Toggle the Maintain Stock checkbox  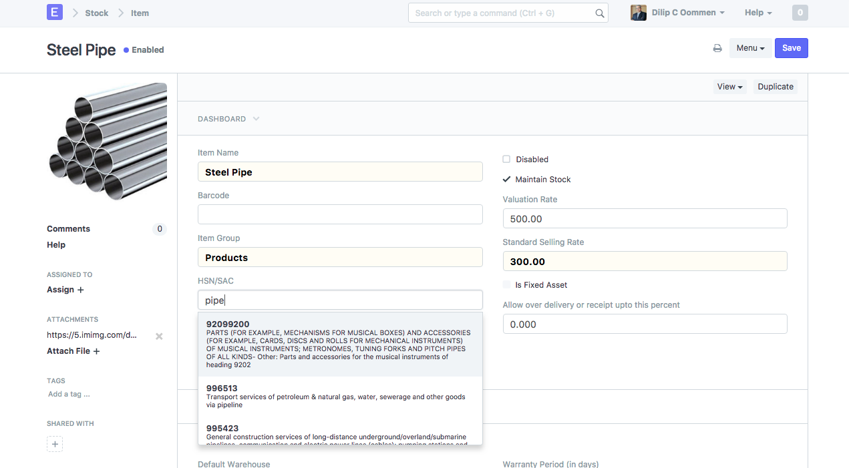(506, 179)
